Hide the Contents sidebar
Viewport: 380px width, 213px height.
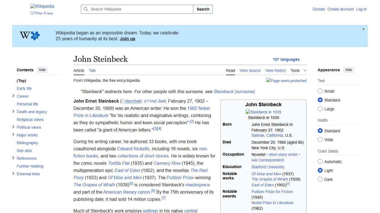[x=42, y=70]
